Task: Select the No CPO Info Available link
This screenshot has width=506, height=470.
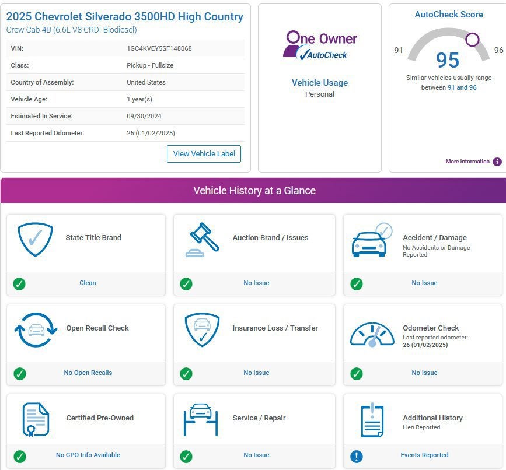Action: click(88, 455)
